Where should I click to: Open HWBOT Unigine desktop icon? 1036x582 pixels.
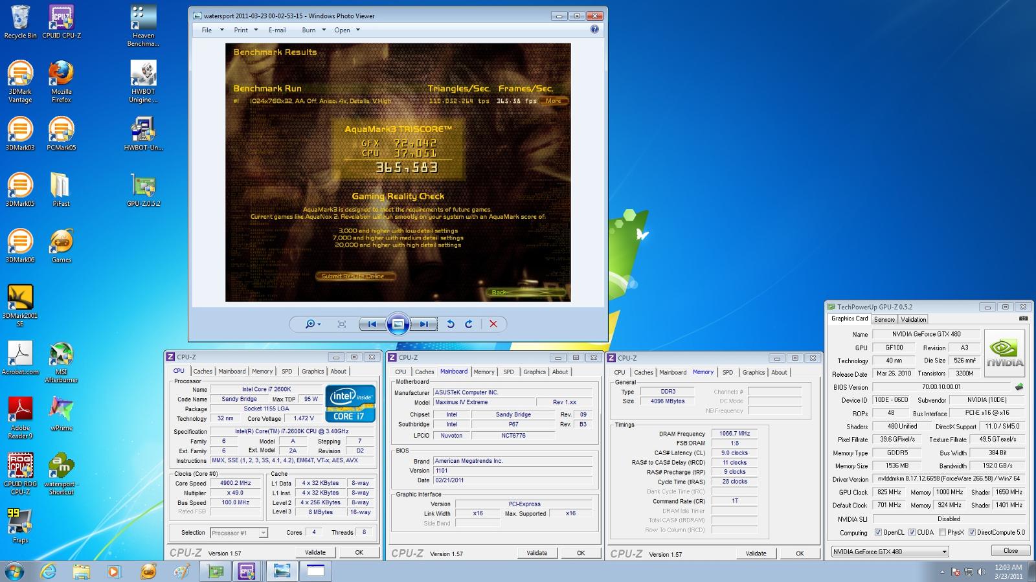143,82
